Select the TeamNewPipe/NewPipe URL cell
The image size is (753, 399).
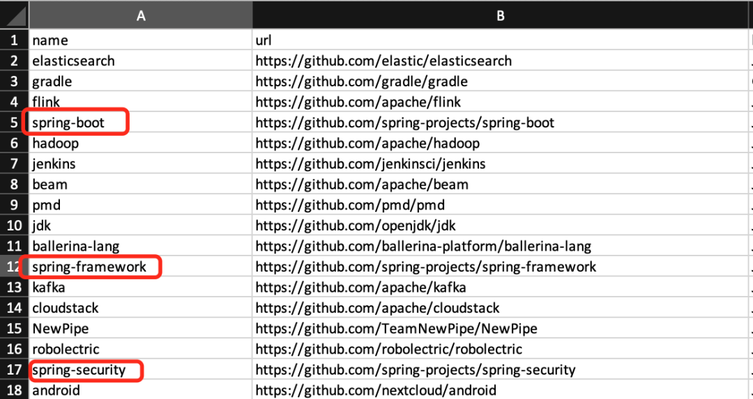click(396, 329)
